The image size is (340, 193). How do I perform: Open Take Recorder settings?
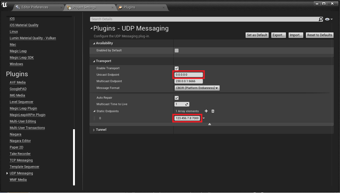20,154
